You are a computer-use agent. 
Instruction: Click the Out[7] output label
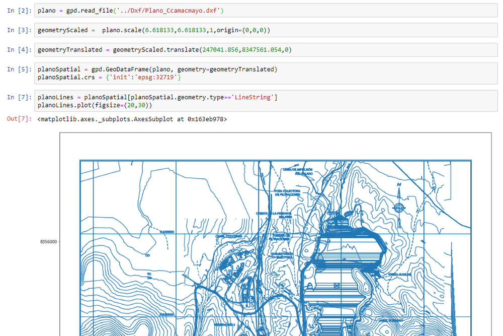[x=18, y=119]
